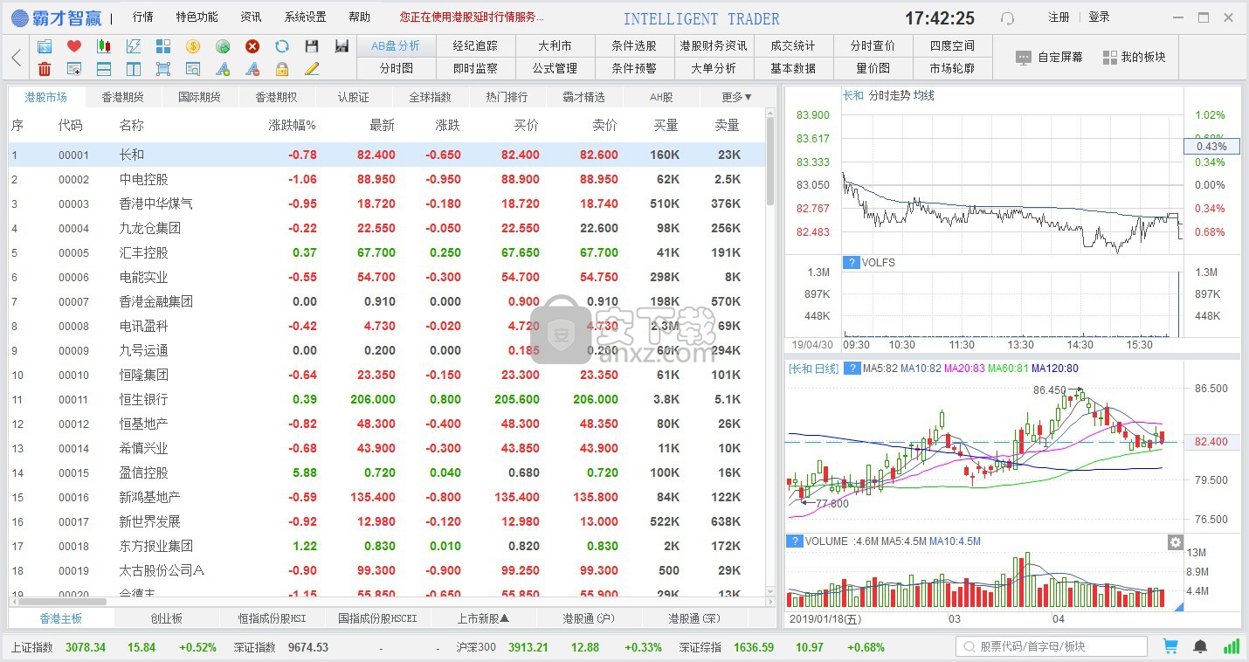Click help icon beside VOLFS
Image resolution: width=1249 pixels, height=662 pixels.
(x=851, y=263)
